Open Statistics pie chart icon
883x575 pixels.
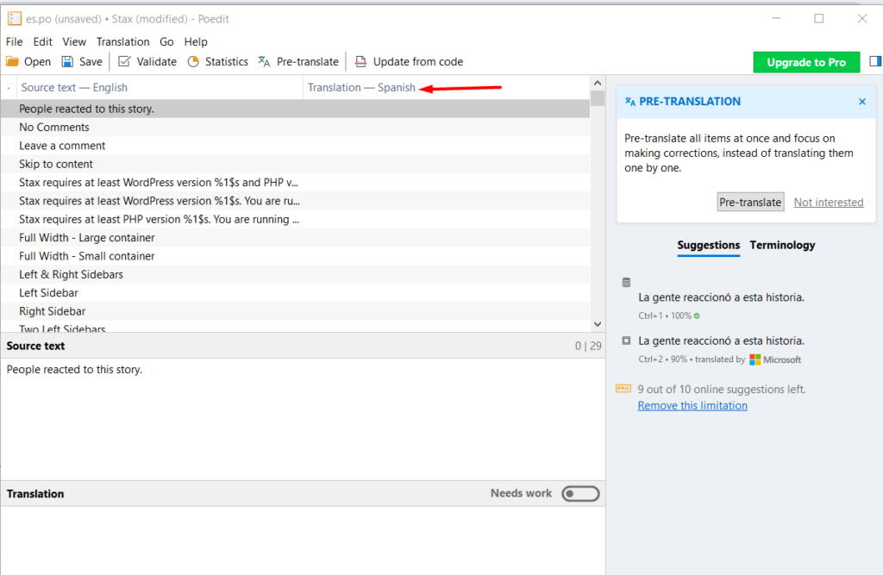tap(193, 61)
